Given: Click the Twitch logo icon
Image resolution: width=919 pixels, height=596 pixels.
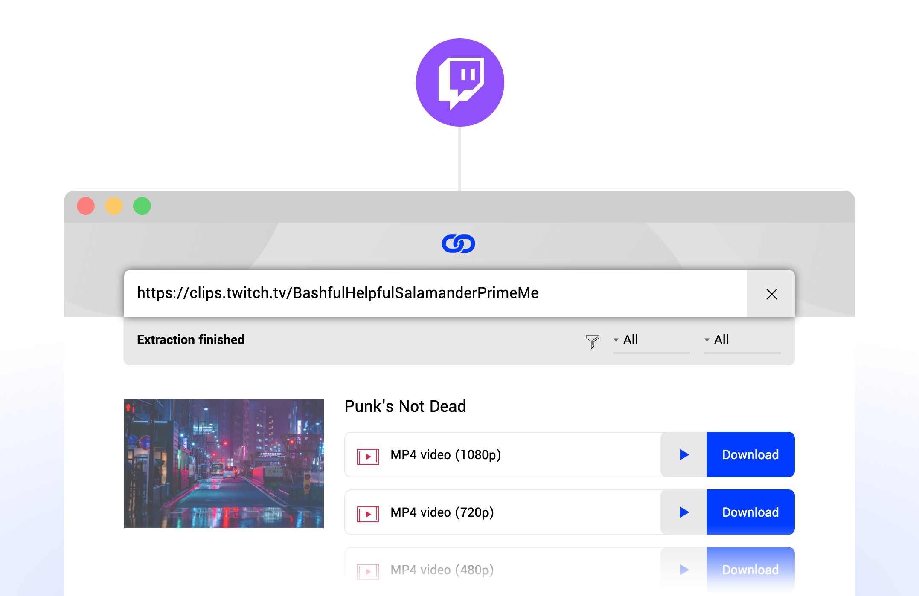Looking at the screenshot, I should pos(460,82).
